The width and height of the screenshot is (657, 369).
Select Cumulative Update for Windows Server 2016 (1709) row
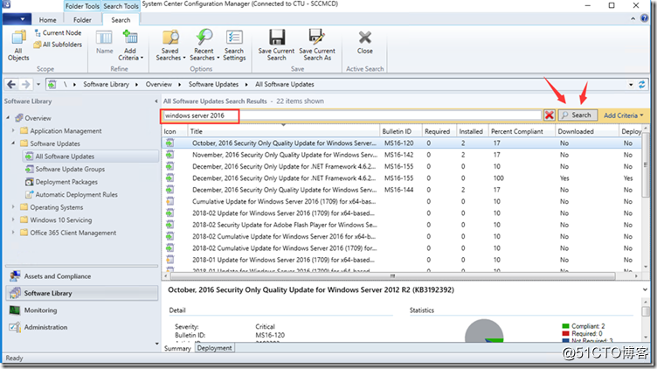(401, 201)
